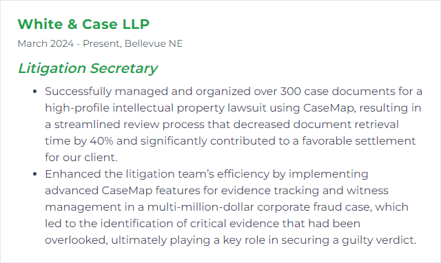
Task: Select the Litigation Secretary job title
Action: point(88,68)
